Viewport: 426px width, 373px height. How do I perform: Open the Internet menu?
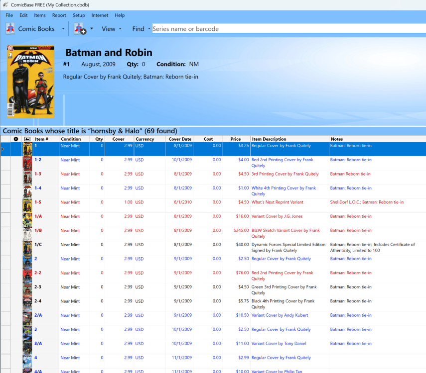100,15
